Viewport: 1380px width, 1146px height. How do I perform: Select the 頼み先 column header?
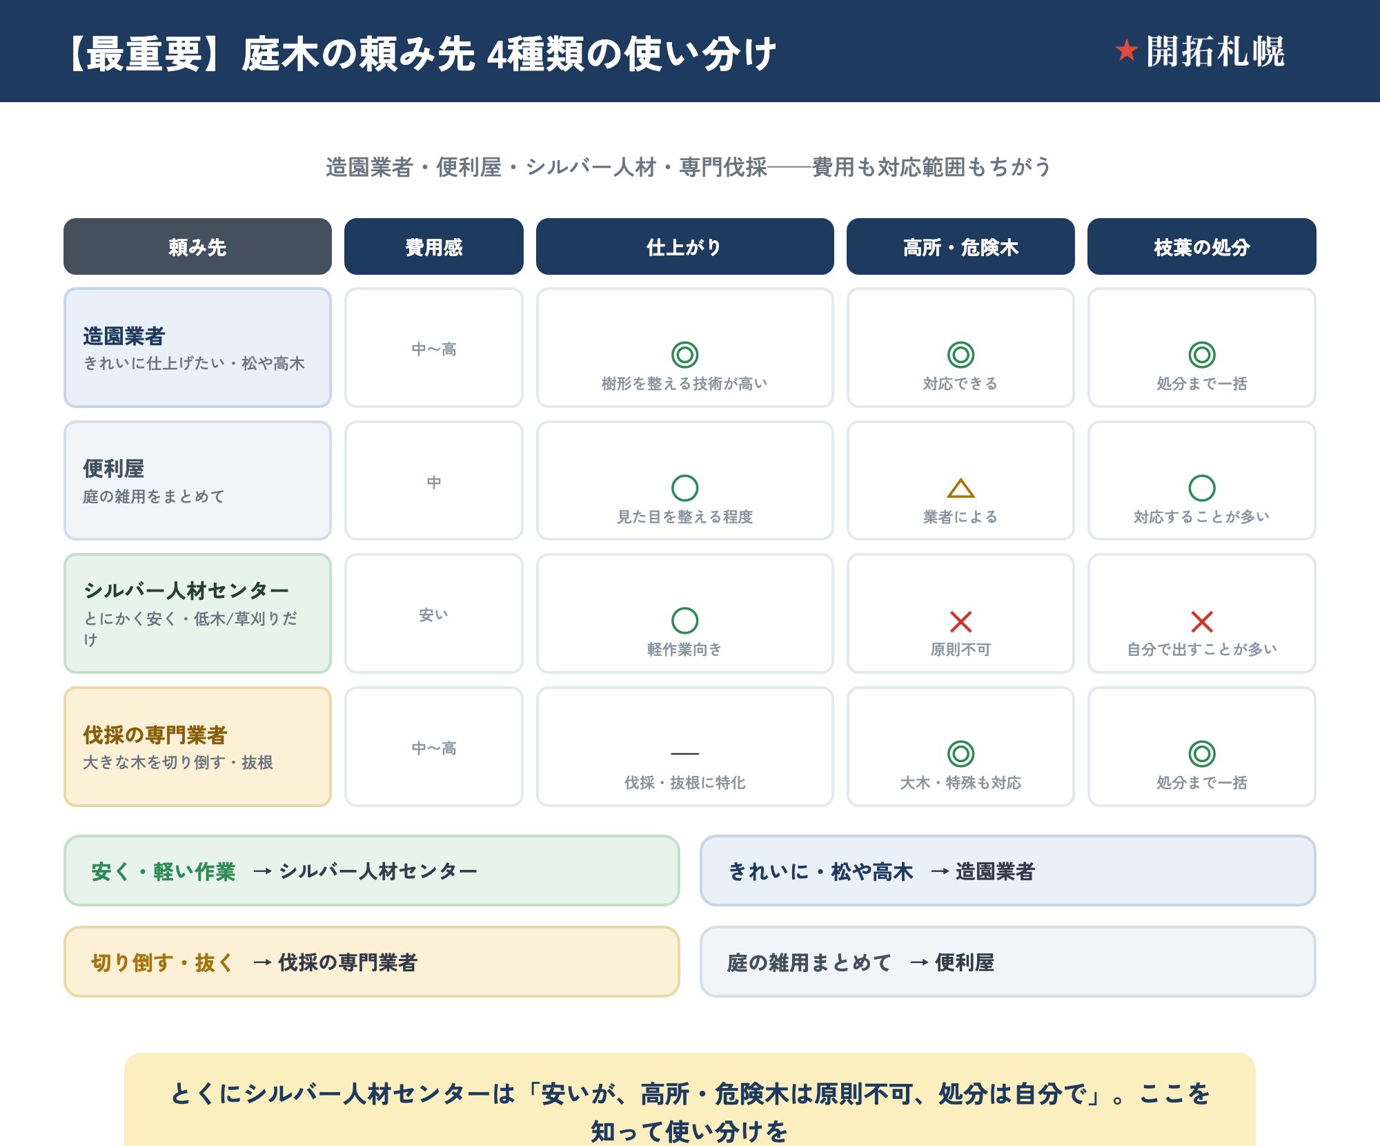coord(197,246)
